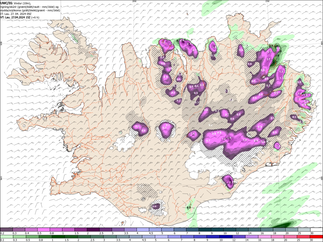Select the deep blue 10 rain legend swatch

pos(226,237)
